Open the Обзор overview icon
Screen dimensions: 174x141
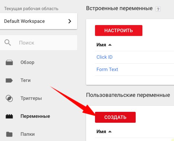(x=9, y=62)
